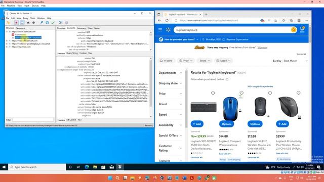Open the File menu in Charles
The width and height of the screenshot is (324, 182).
tap(8, 18)
